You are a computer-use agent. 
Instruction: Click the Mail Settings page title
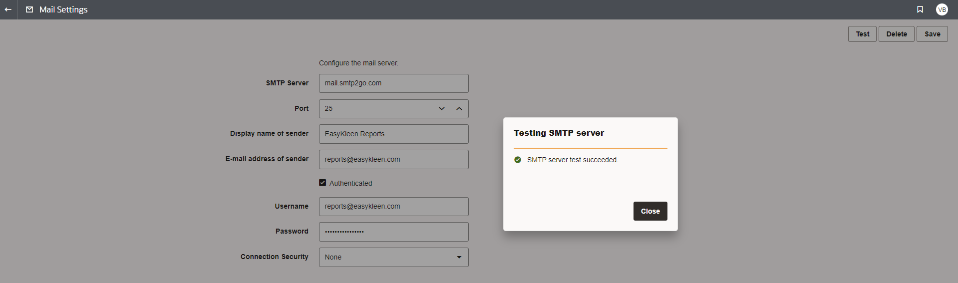63,9
